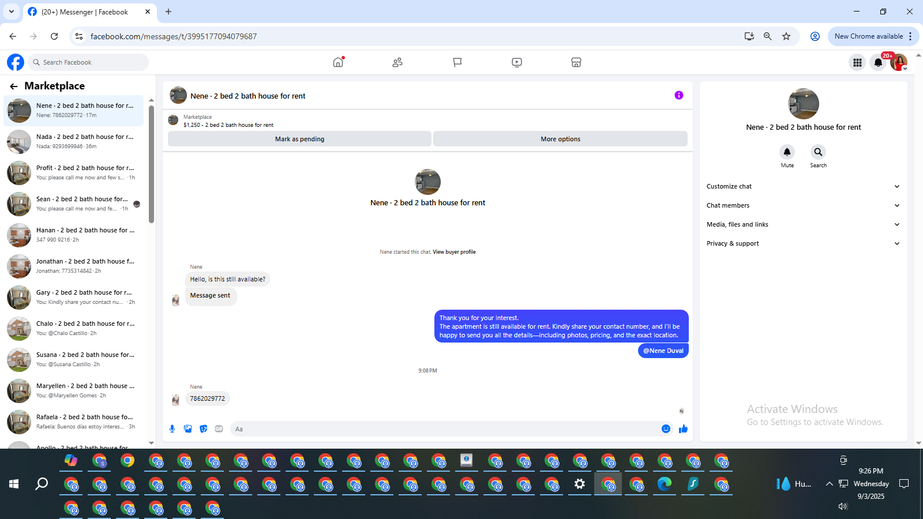The height and width of the screenshot is (519, 923).
Task: Open the Facebook Home feed icon
Action: (x=338, y=62)
